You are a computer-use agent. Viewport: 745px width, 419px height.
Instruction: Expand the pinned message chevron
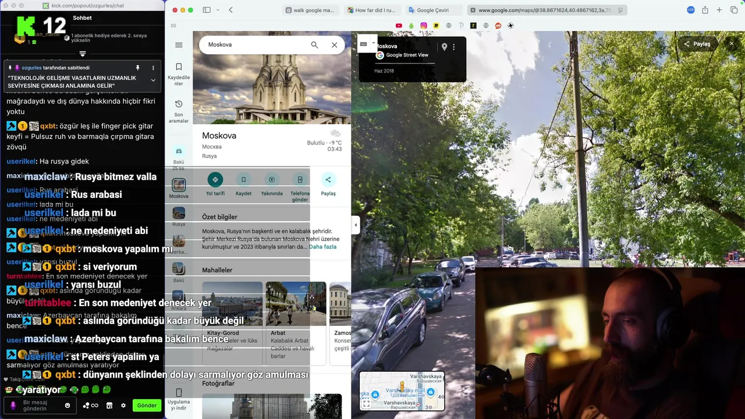tap(153, 80)
